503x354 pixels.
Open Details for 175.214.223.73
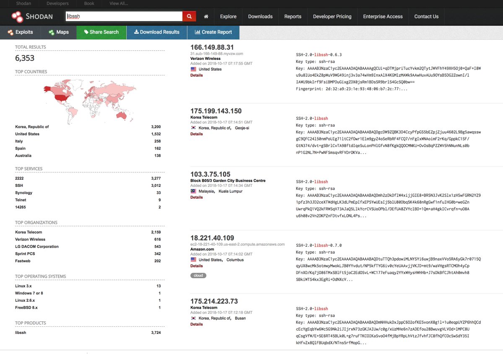click(197, 324)
